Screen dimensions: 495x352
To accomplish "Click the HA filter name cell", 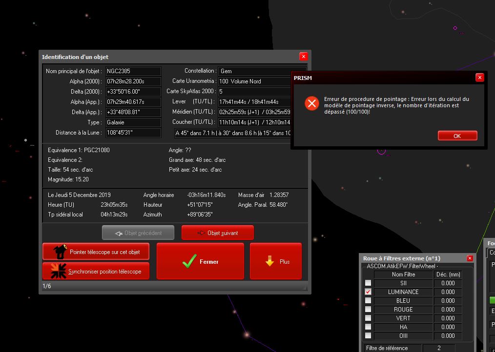I will pyautogui.click(x=403, y=327).
